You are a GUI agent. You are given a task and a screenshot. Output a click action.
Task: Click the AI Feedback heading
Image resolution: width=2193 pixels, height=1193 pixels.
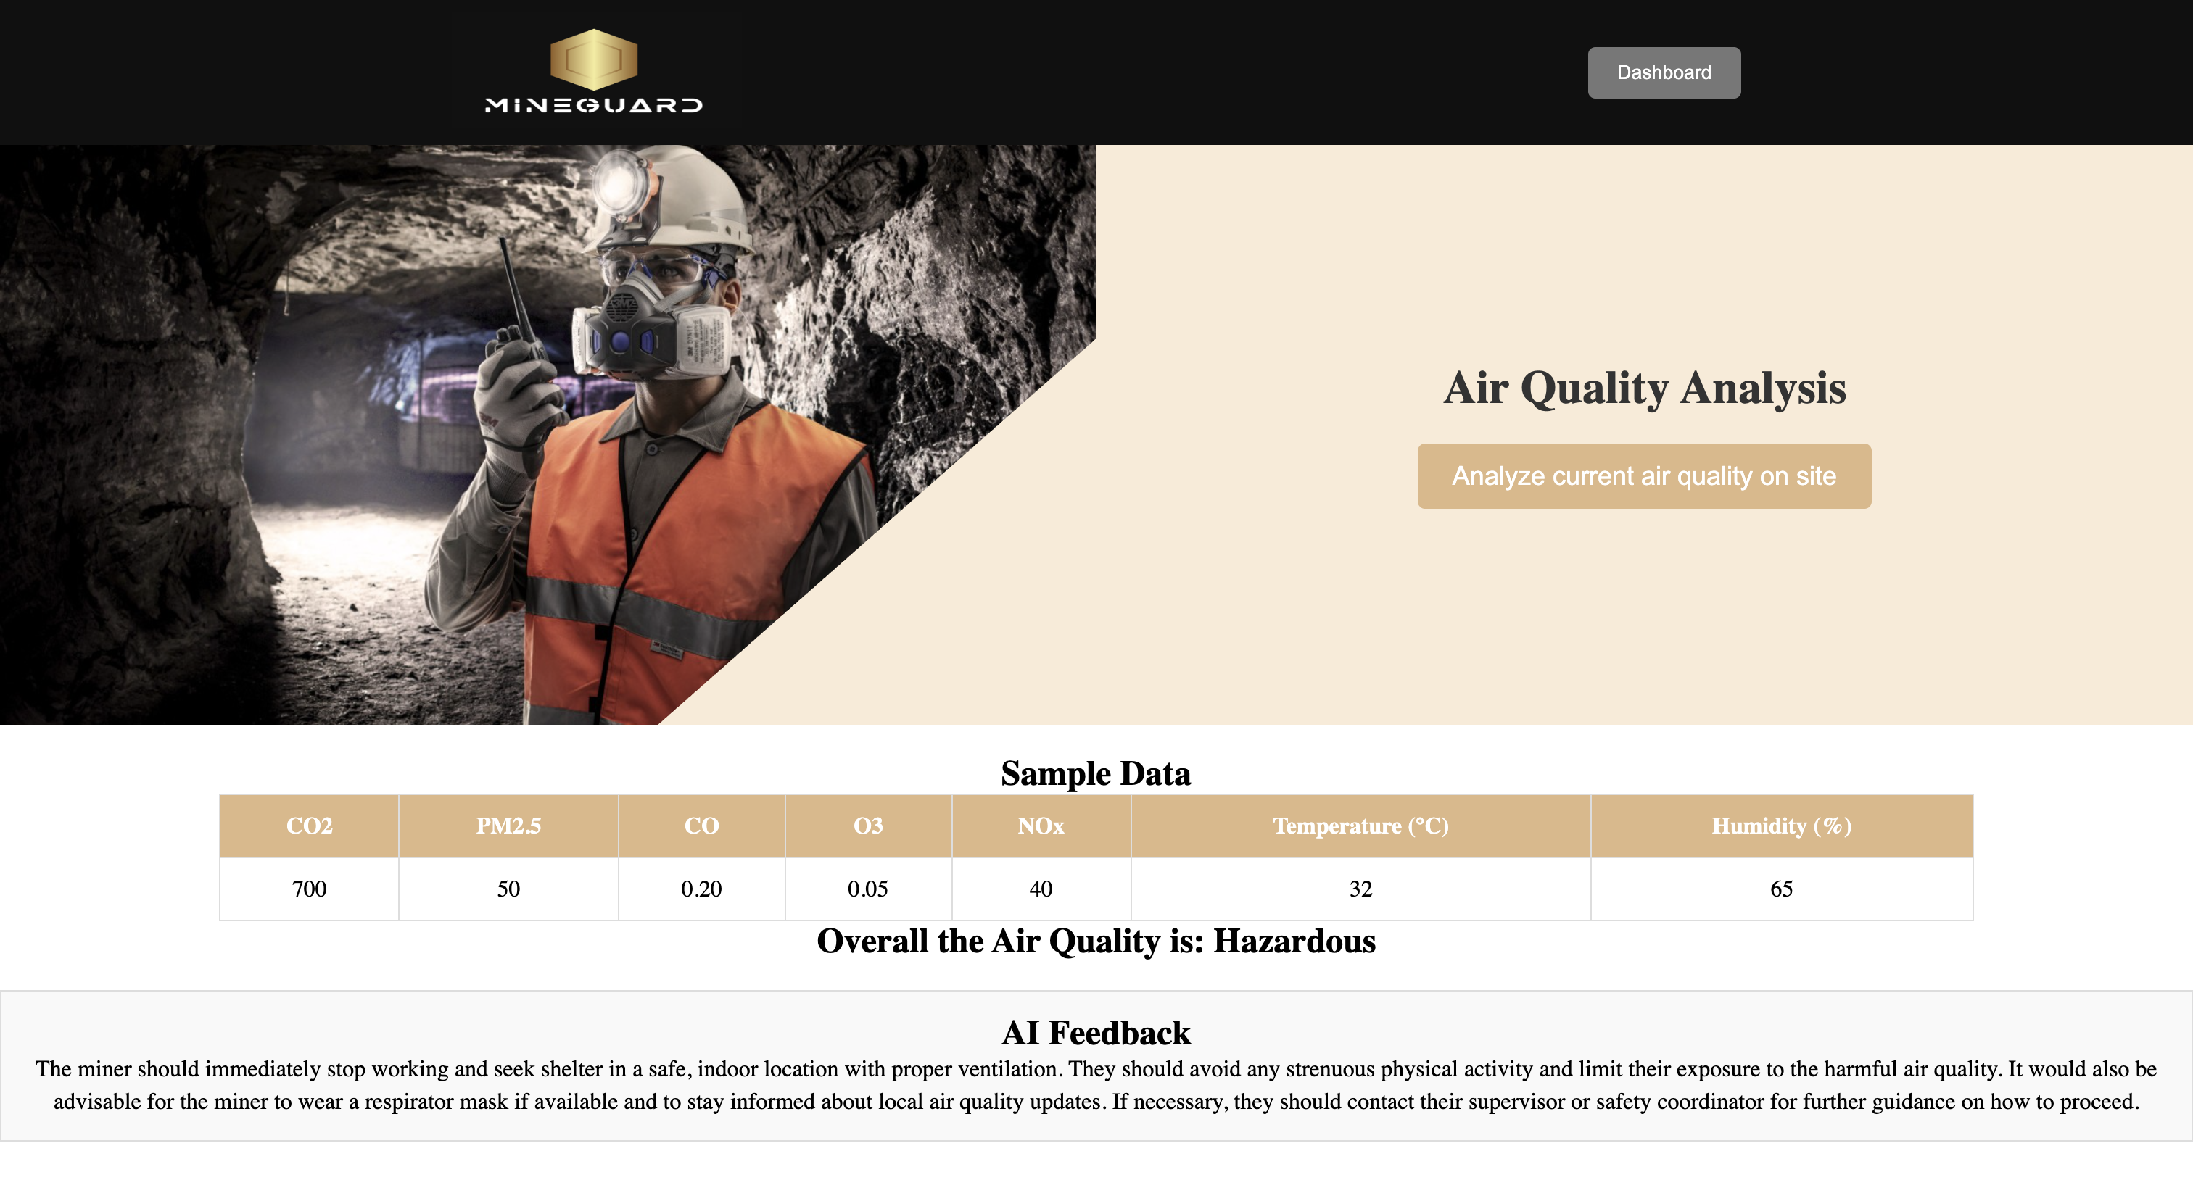pyautogui.click(x=1096, y=1032)
